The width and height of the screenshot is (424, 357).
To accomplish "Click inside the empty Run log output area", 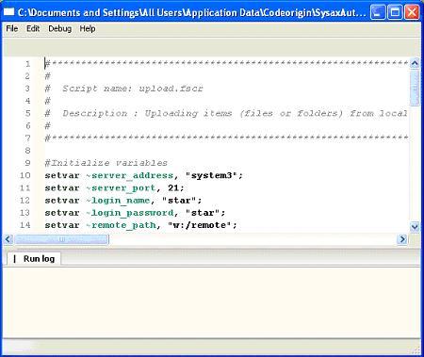I will point(211,302).
